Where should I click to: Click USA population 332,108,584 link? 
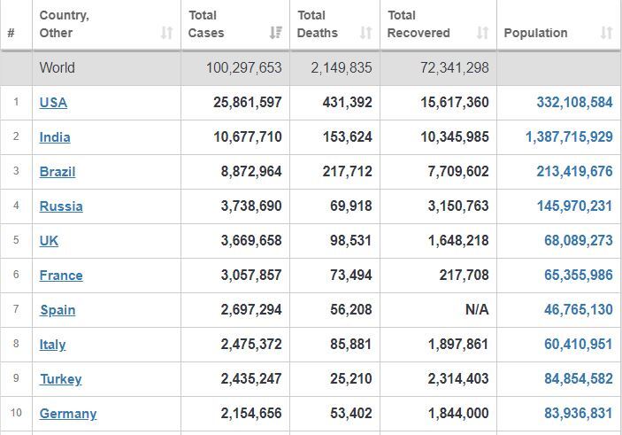(574, 103)
